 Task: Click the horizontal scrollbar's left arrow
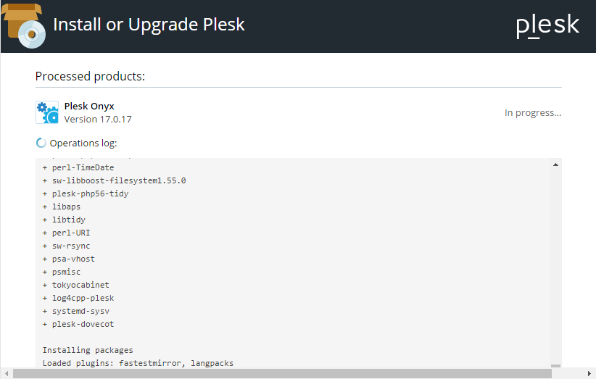tap(6, 373)
